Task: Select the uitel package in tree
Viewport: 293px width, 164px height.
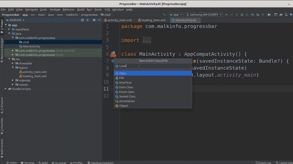Action: (x=26, y=42)
